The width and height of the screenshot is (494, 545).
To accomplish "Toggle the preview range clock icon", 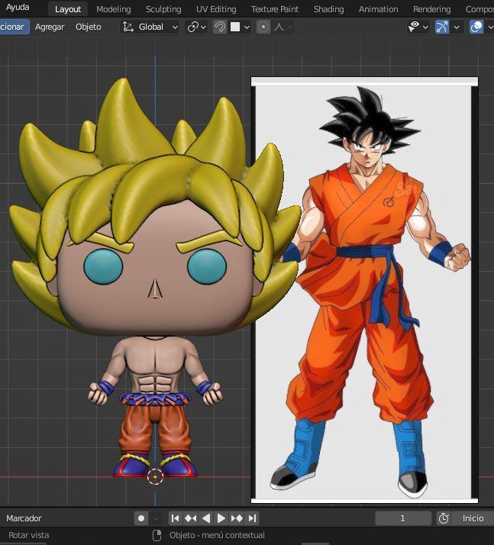I will 444,518.
